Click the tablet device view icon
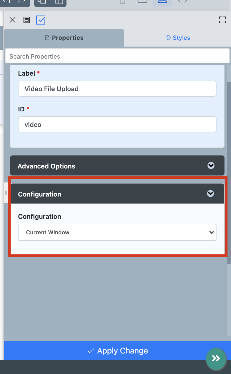This screenshot has height=374, width=231. click(x=142, y=2)
